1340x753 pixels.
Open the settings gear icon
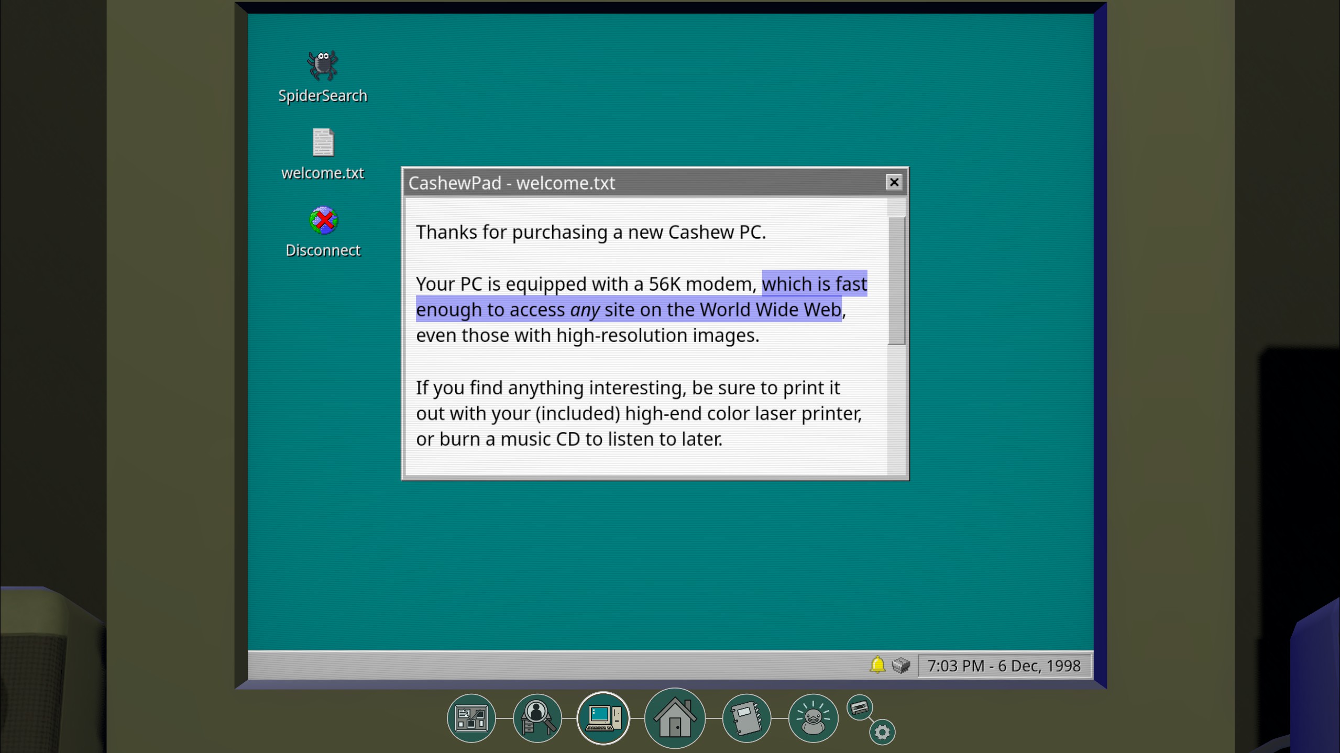(882, 732)
